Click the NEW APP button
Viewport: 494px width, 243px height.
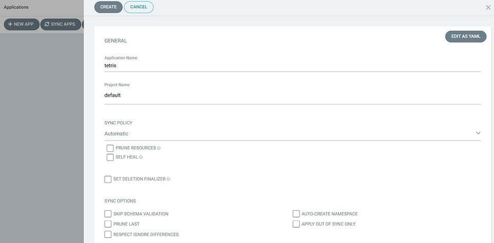click(x=22, y=24)
